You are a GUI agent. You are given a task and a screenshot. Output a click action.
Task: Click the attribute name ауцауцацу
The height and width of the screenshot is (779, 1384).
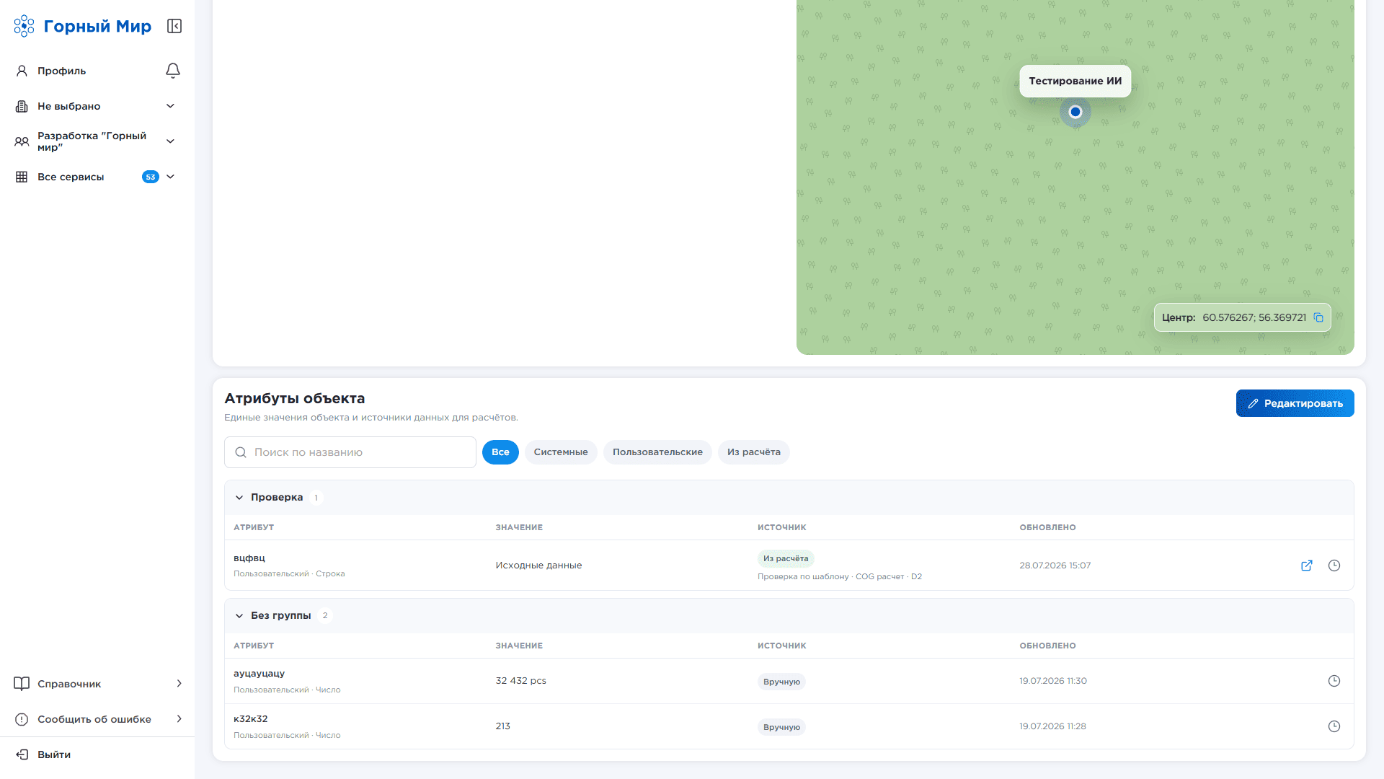[259, 674]
